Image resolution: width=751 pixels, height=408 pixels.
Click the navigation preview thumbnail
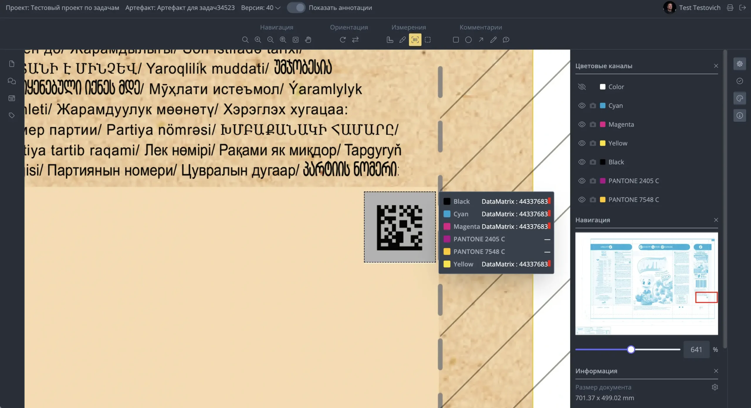click(x=647, y=284)
